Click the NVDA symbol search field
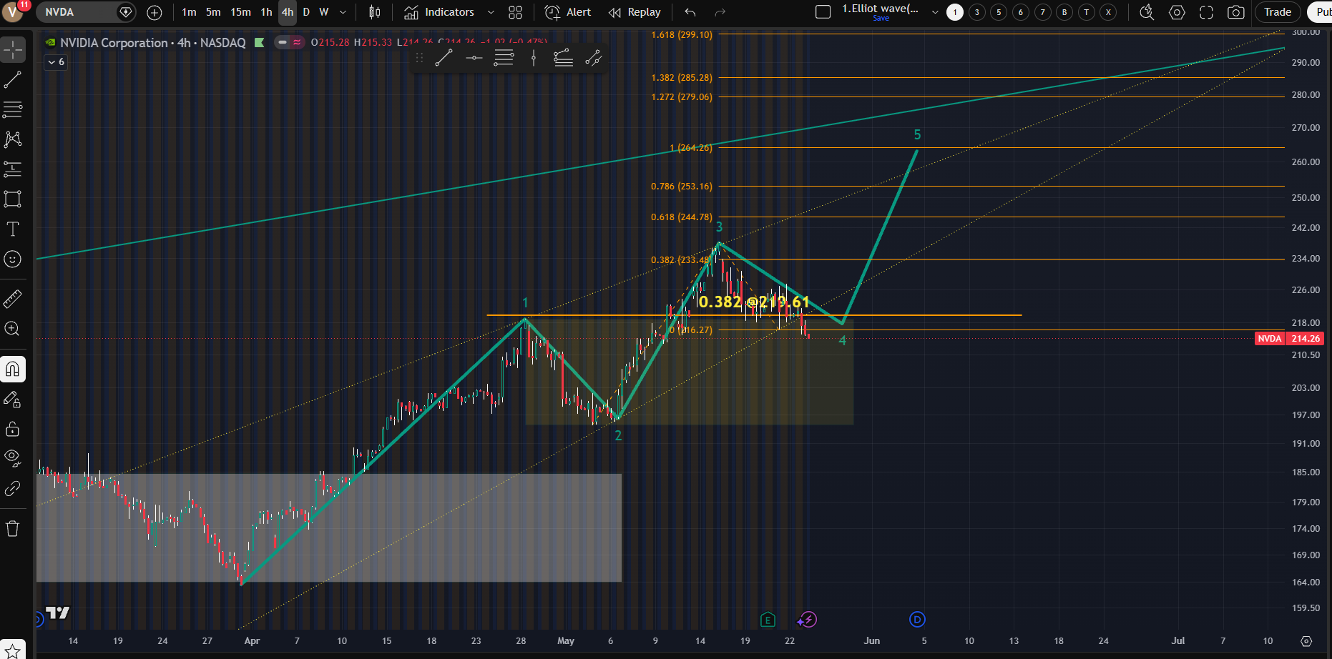The image size is (1332, 659). click(x=79, y=12)
